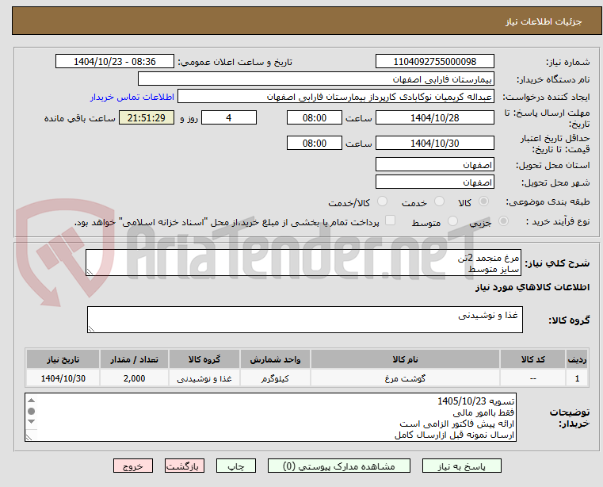Click the price validity time field next to 1404/10/30
This screenshot has width=603, height=487.
(x=315, y=144)
